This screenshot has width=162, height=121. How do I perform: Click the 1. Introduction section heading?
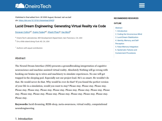tap(24, 119)
